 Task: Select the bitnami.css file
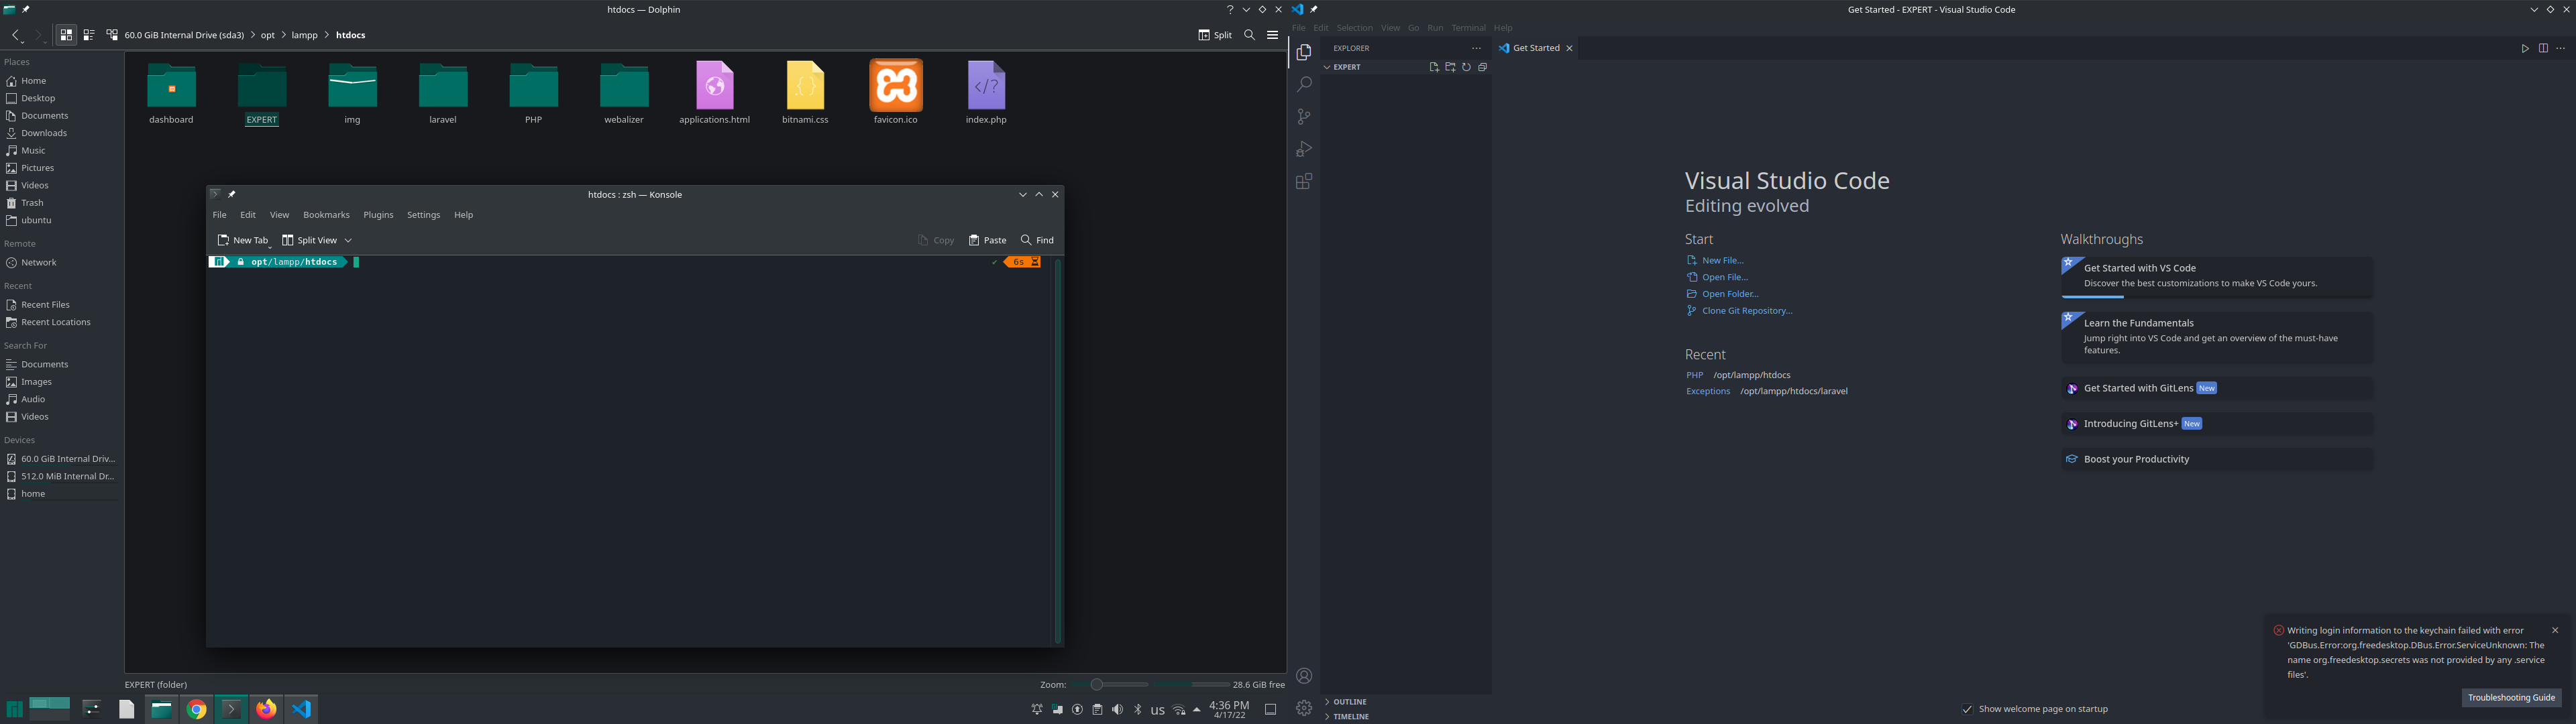(805, 93)
